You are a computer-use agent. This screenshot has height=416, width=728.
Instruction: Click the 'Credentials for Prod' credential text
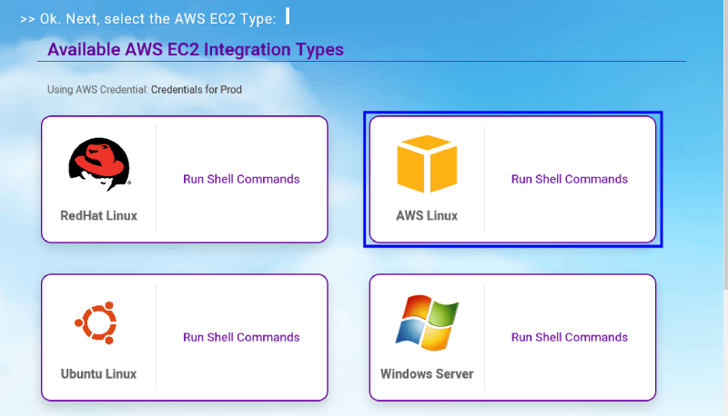pyautogui.click(x=197, y=89)
